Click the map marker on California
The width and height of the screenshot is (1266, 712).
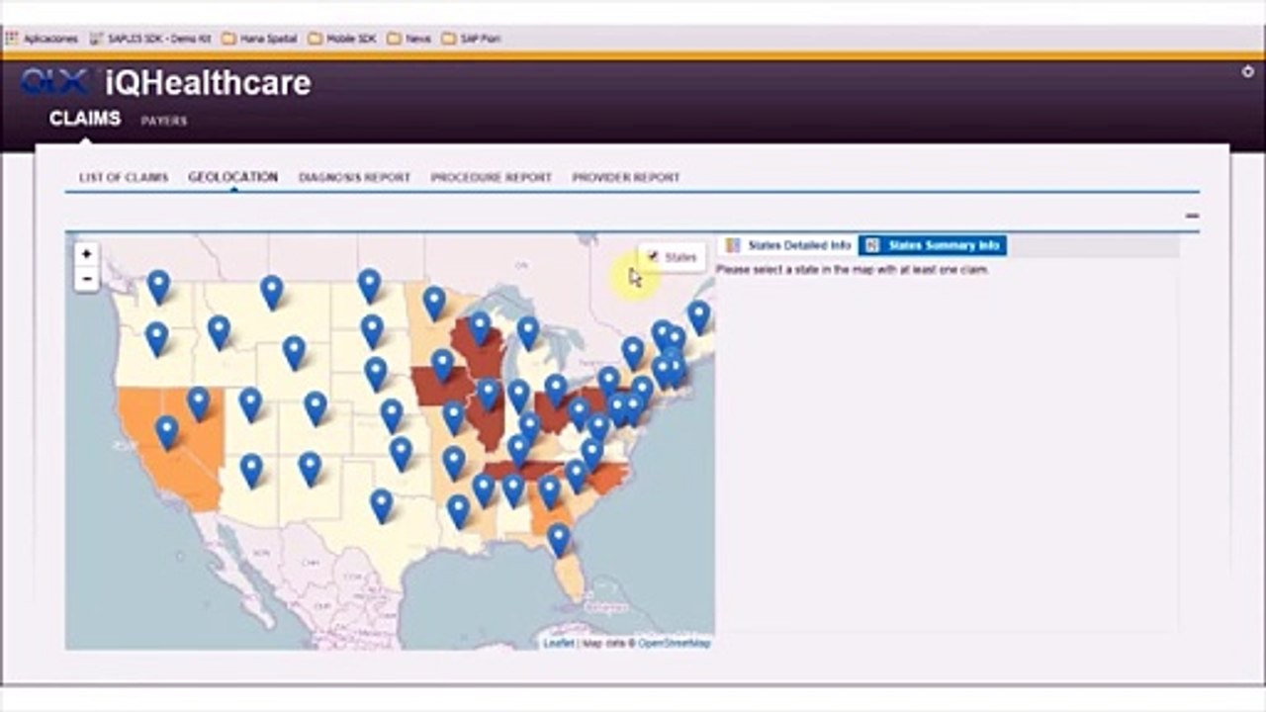pos(167,432)
